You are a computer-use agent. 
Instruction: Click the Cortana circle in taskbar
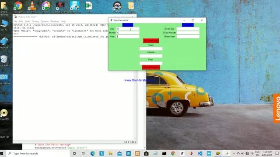(x=74, y=154)
